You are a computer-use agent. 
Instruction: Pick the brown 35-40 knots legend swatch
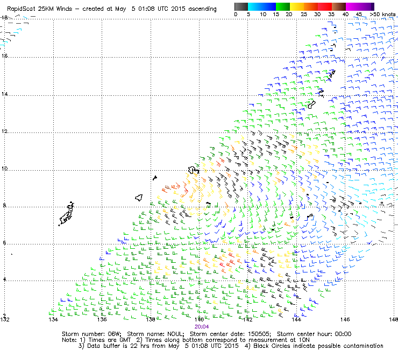(x=339, y=6)
